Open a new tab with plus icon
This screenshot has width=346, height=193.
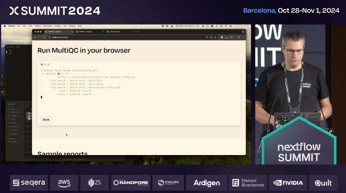pos(139,32)
